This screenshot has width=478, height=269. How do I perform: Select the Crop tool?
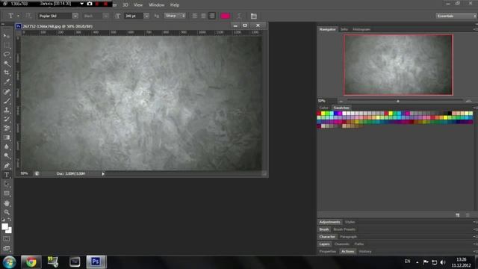(x=7, y=73)
